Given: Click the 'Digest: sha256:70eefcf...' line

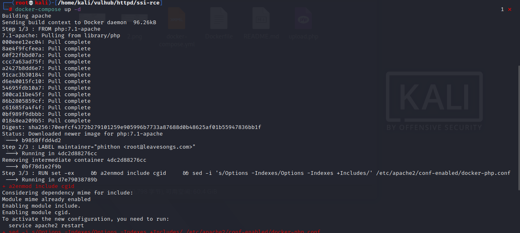Looking at the screenshot, I should pos(132,127).
